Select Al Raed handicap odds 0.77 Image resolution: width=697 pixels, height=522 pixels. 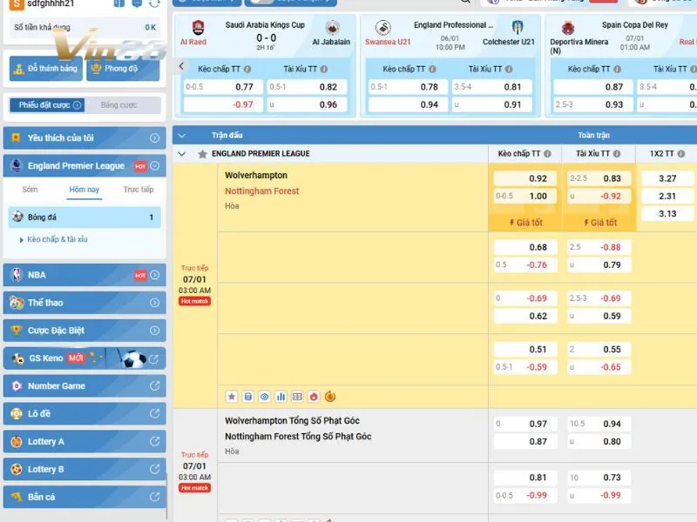click(x=223, y=87)
